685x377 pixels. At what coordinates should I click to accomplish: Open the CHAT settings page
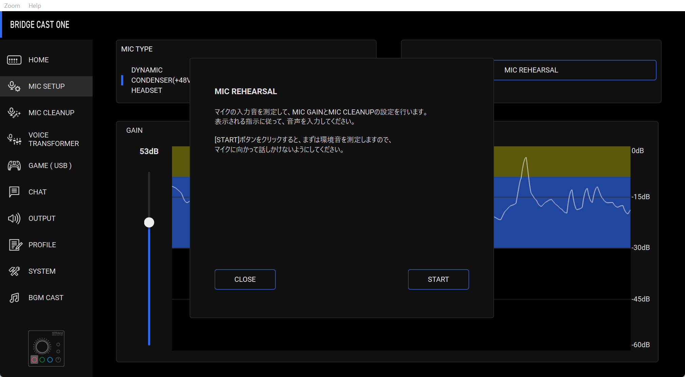tap(46, 192)
